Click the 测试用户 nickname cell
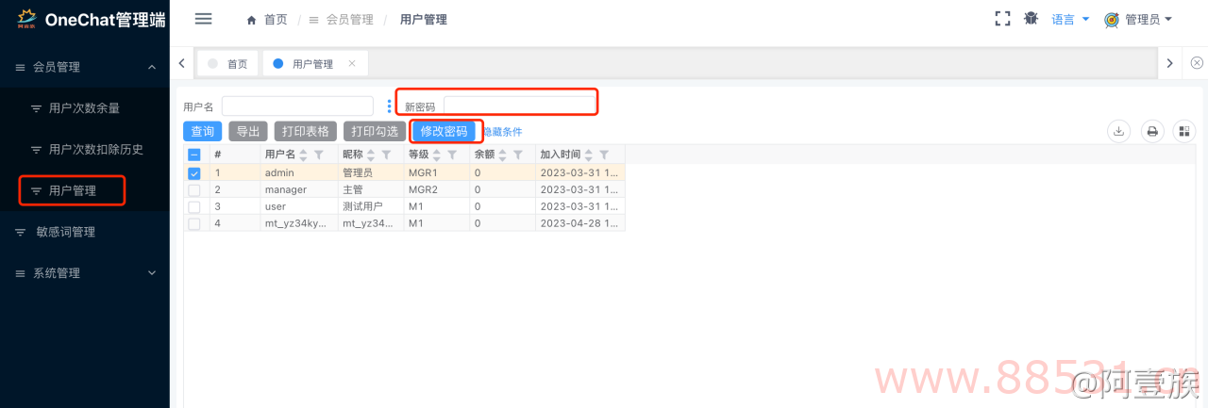 pyautogui.click(x=371, y=206)
